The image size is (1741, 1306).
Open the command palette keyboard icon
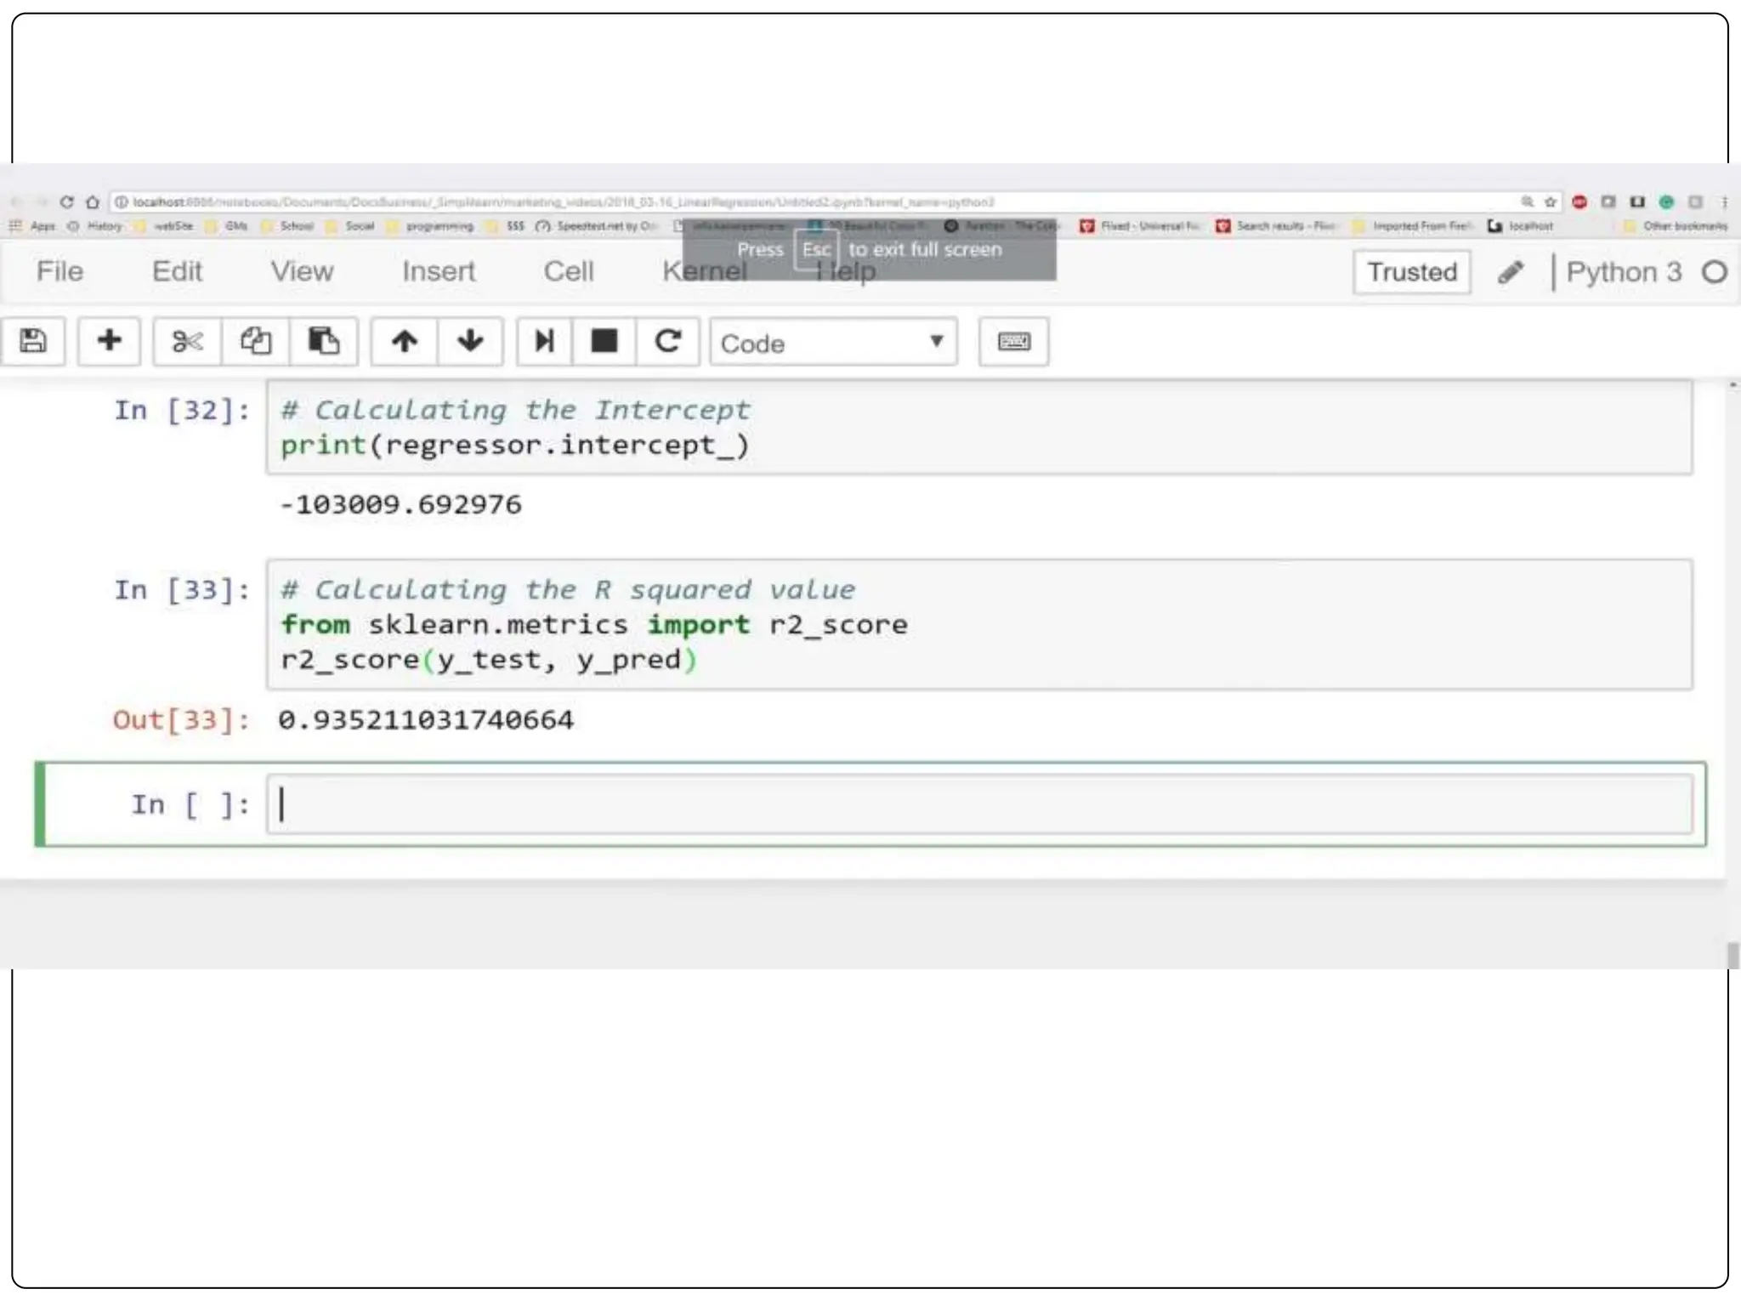coord(1013,342)
